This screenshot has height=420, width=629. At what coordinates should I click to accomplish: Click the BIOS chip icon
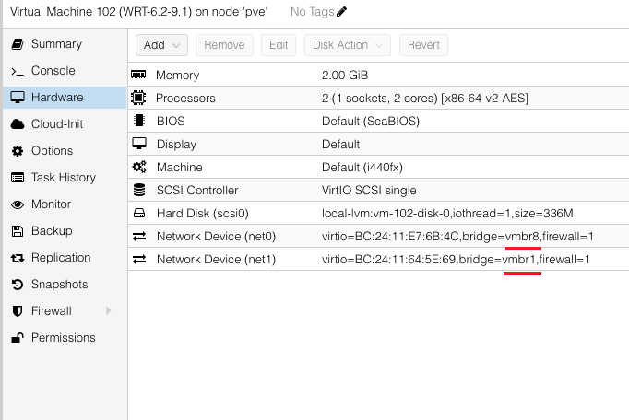click(138, 121)
